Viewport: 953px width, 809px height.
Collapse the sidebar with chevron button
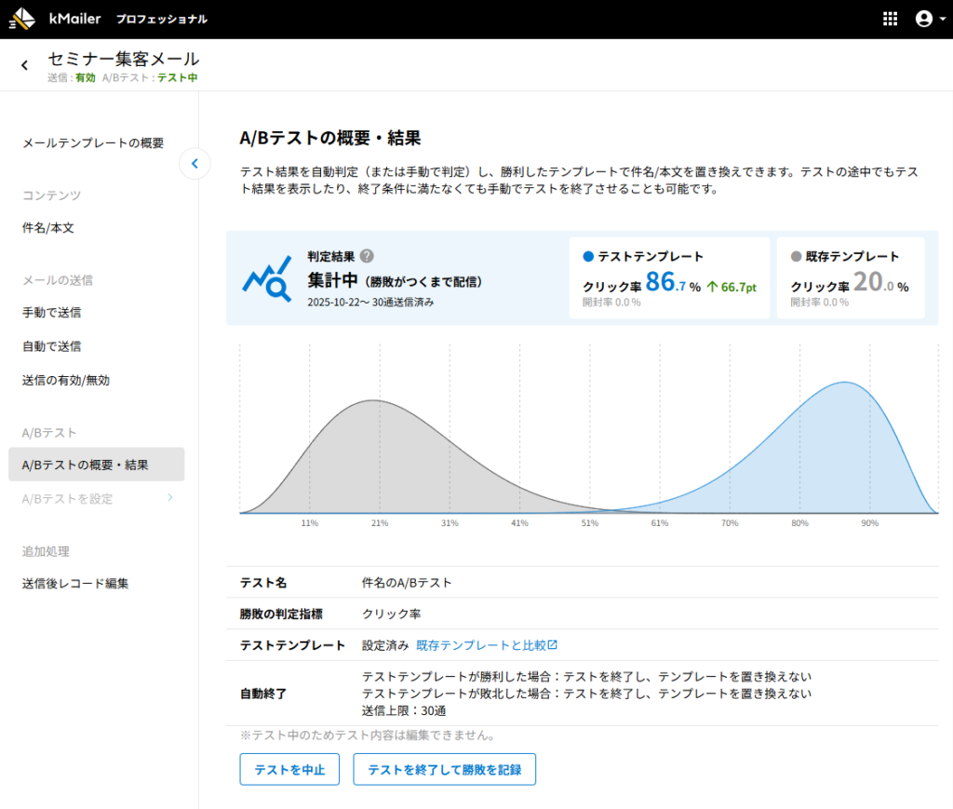click(195, 164)
